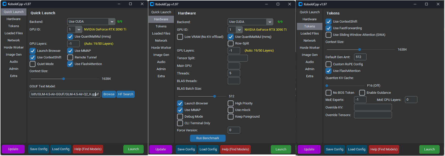Open Audio tab in right window
445x156 pixels.
point(310,62)
